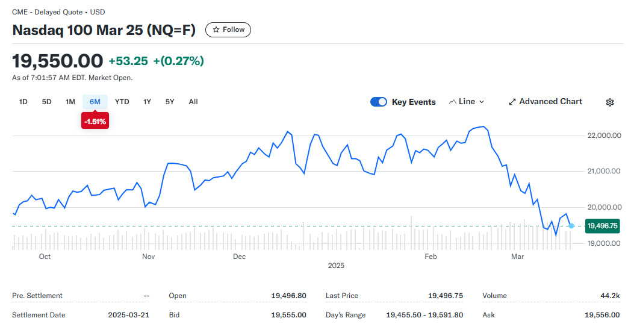The height and width of the screenshot is (327, 628).
Task: Click the 22,000.00 axis label
Action: pos(604,135)
